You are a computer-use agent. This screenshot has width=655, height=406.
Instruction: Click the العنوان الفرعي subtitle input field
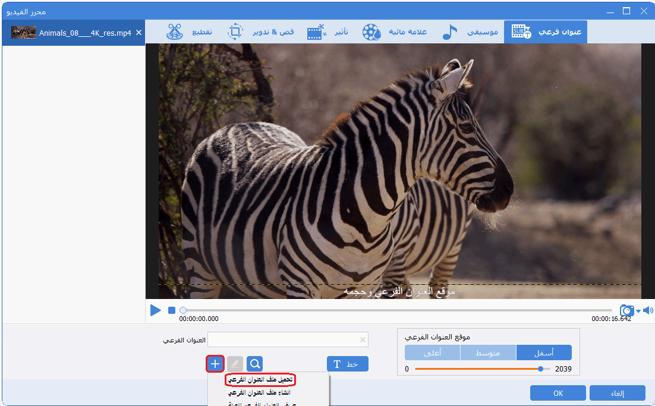[x=288, y=339]
